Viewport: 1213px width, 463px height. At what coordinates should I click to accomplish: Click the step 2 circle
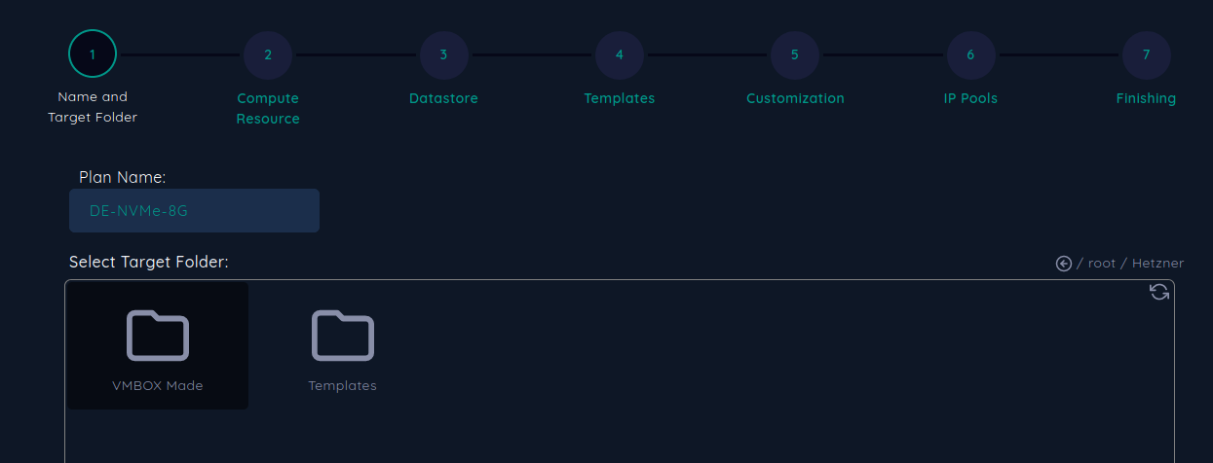click(268, 54)
